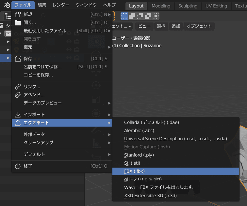Open the 選択 viewport menu
247x206 pixels.
[161, 26]
